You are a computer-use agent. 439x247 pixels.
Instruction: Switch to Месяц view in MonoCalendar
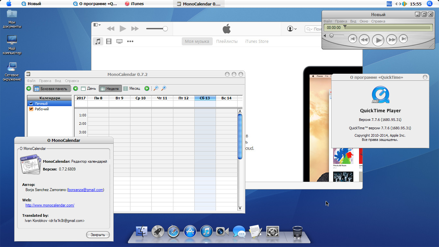[x=132, y=88]
